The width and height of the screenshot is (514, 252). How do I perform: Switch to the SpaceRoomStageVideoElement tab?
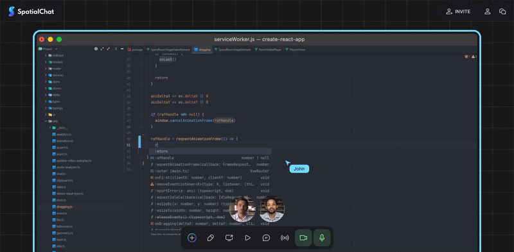pos(168,50)
